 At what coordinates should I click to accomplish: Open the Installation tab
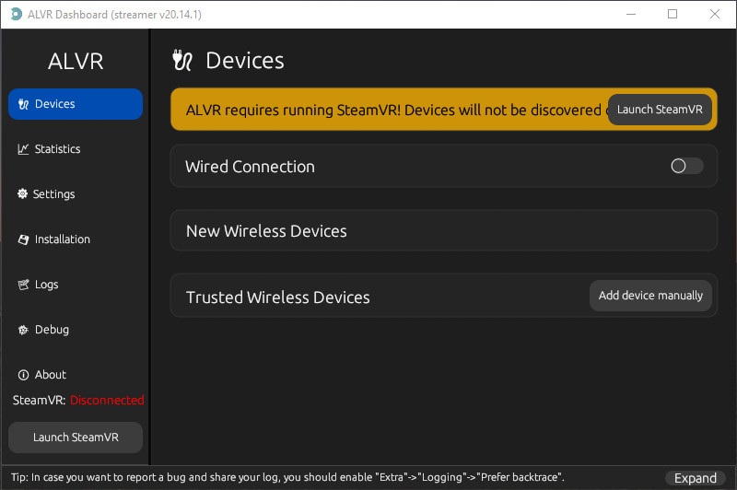[x=53, y=239]
